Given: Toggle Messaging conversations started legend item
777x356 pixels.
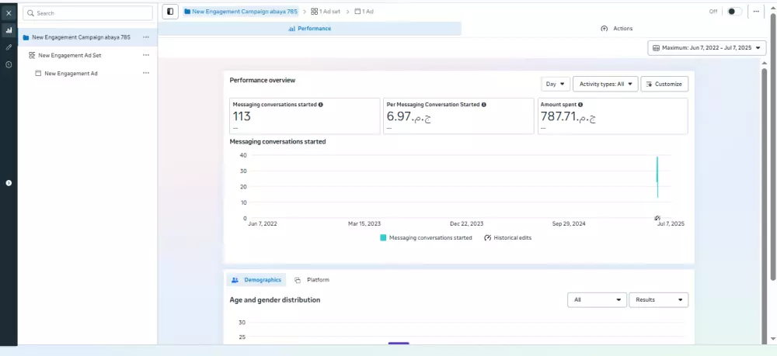Looking at the screenshot, I should [x=426, y=238].
